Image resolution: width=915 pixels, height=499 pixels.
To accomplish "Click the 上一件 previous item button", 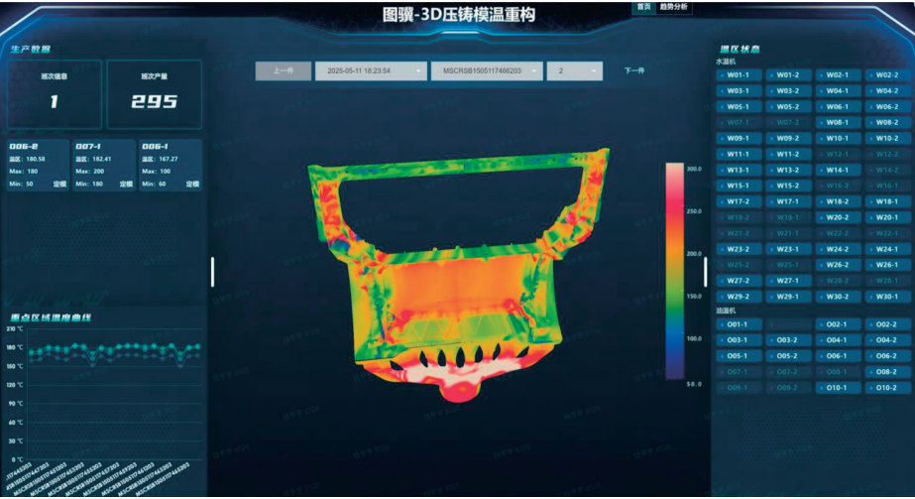I will click(x=283, y=70).
